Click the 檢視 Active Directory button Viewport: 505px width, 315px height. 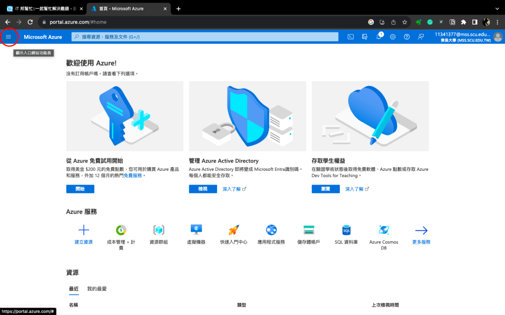pyautogui.click(x=203, y=189)
